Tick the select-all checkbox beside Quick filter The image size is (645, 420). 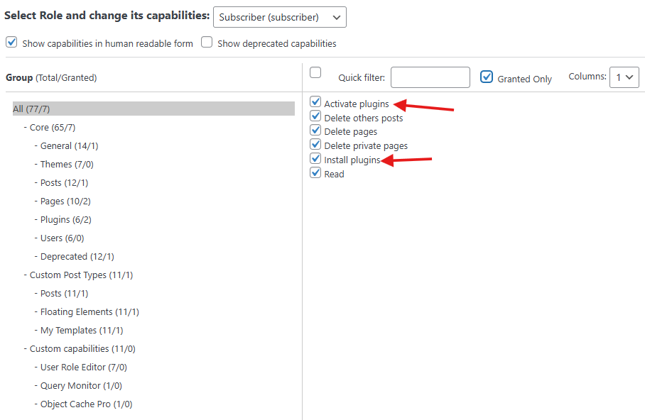[x=316, y=72]
